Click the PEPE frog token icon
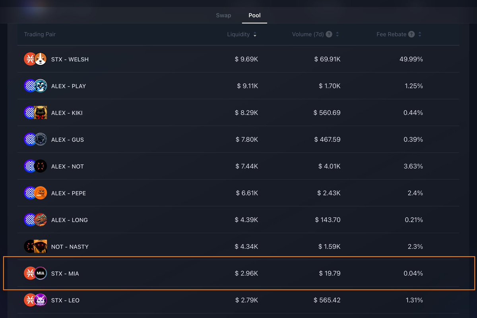The image size is (477, 318). click(x=41, y=193)
